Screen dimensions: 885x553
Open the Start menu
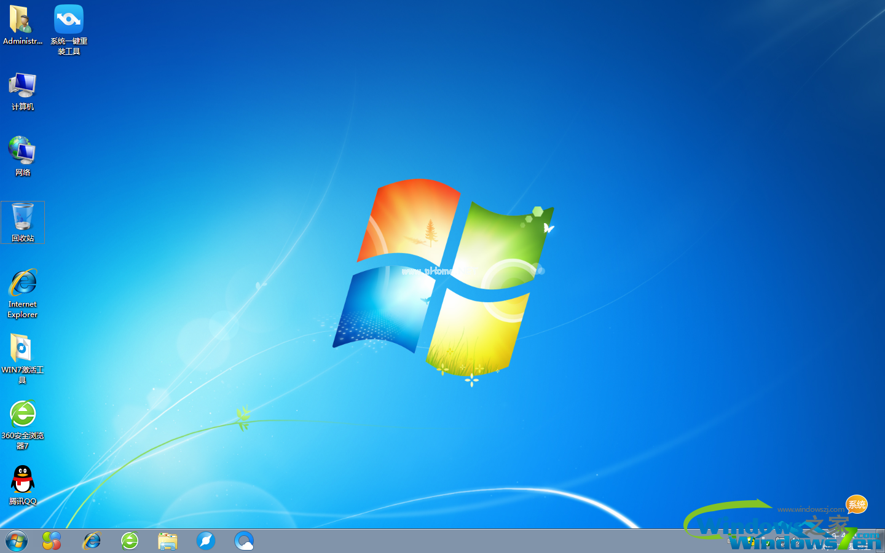pos(15,540)
